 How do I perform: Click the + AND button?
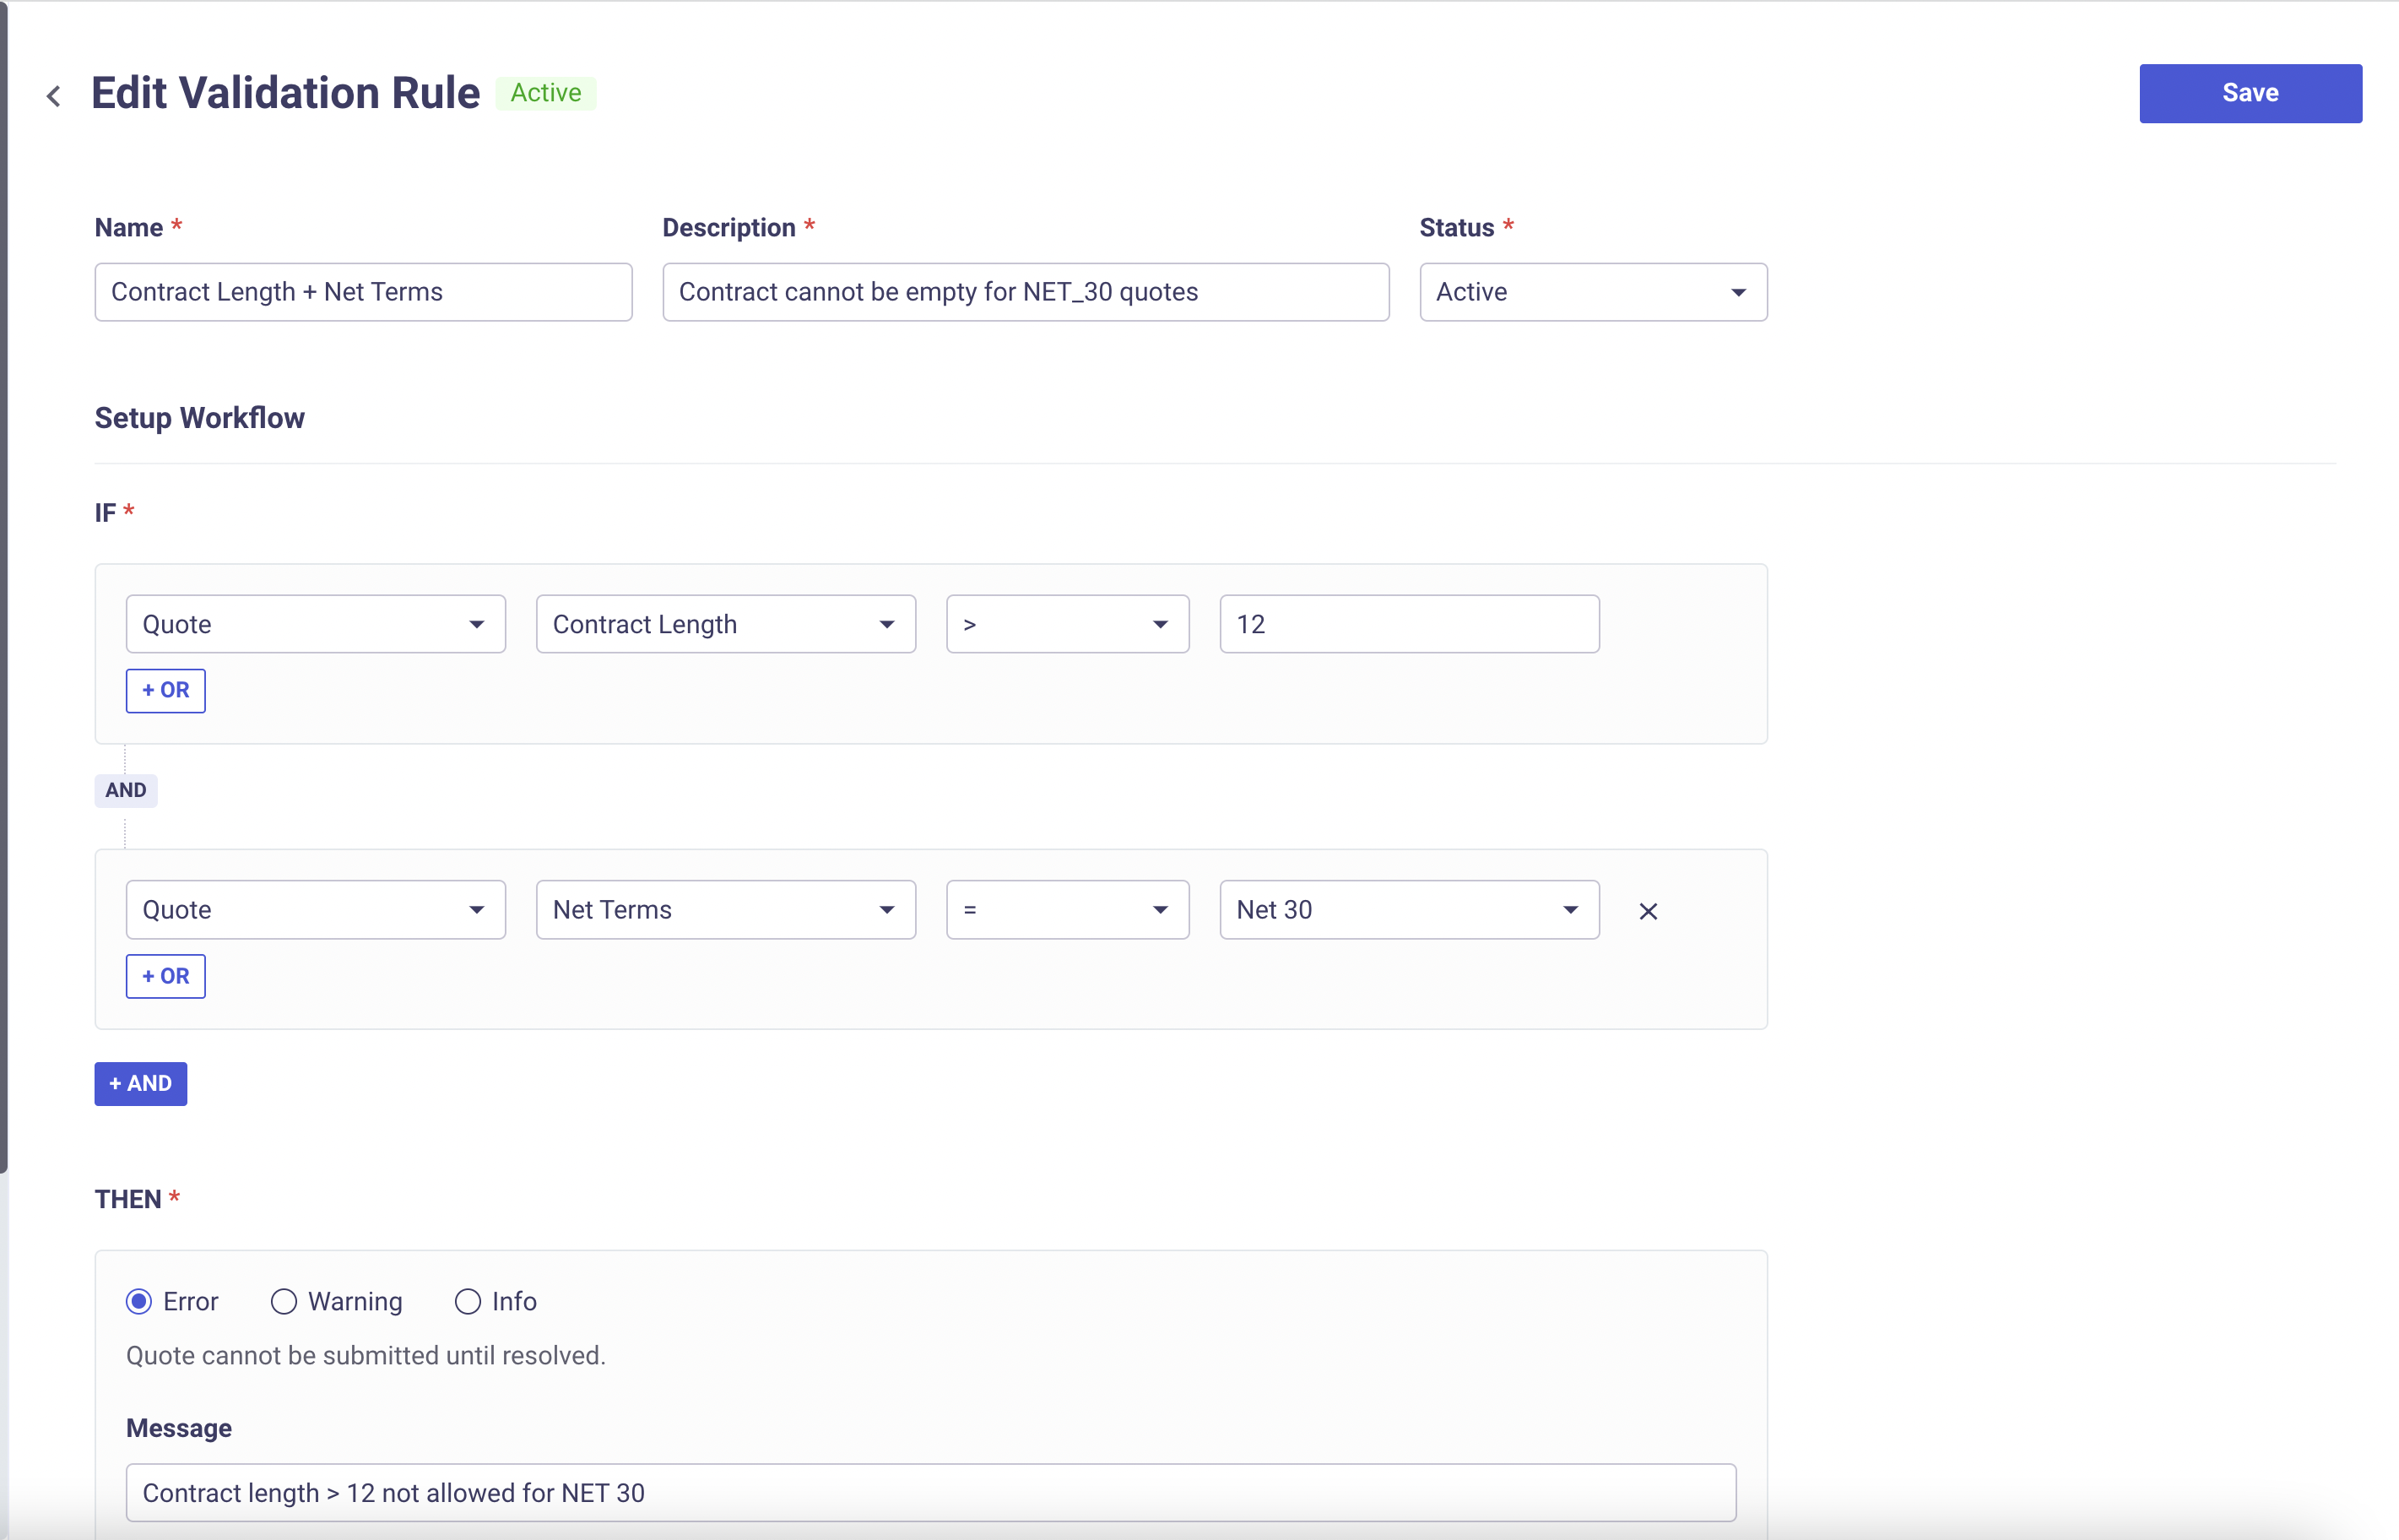(141, 1083)
